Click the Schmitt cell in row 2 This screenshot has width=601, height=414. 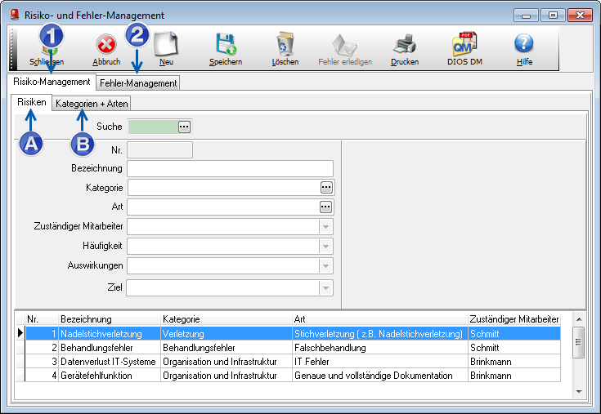click(514, 348)
